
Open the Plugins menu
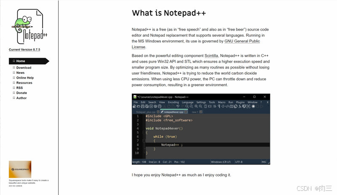click(240, 102)
